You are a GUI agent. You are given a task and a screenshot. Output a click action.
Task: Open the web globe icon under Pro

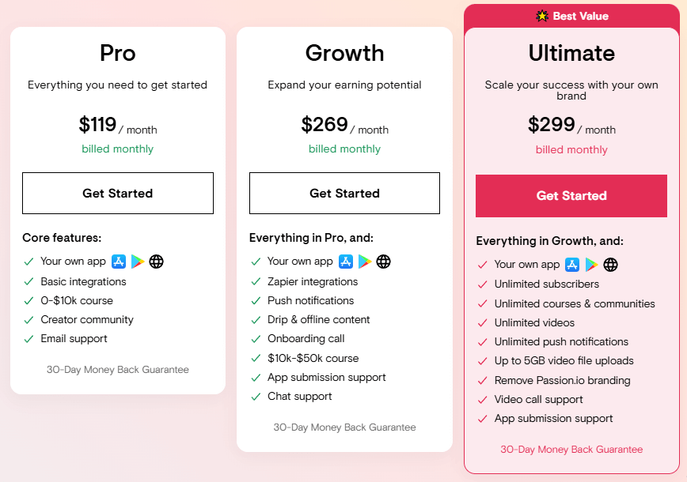(x=157, y=262)
